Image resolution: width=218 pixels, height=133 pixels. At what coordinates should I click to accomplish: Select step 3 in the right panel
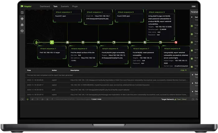[x=192, y=42]
